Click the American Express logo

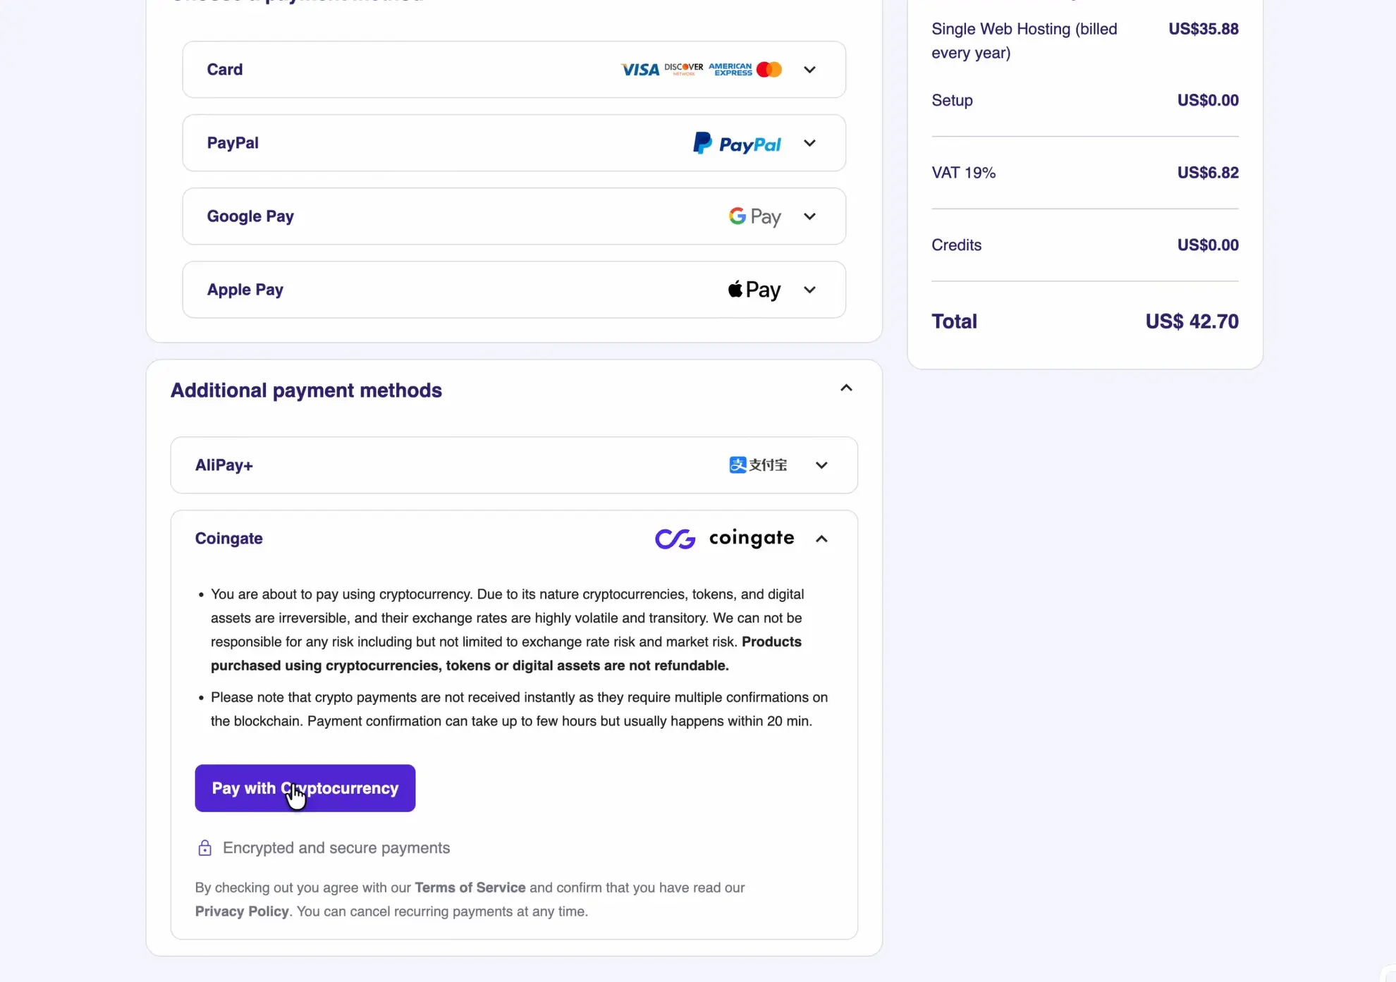coord(730,69)
